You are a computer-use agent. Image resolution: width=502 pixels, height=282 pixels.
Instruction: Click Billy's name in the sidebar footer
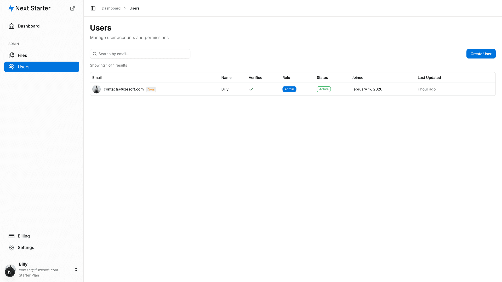23,264
